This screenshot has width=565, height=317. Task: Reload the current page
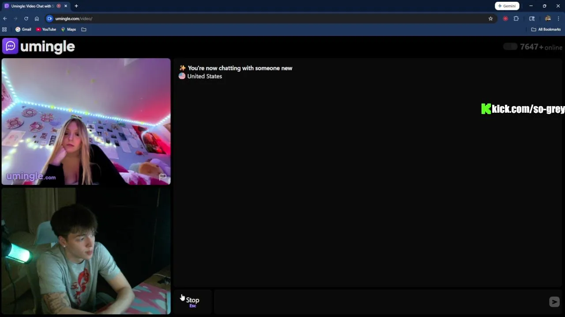point(26,18)
